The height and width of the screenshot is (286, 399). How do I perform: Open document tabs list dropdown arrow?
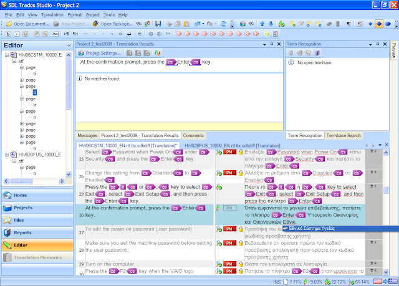tap(380, 145)
